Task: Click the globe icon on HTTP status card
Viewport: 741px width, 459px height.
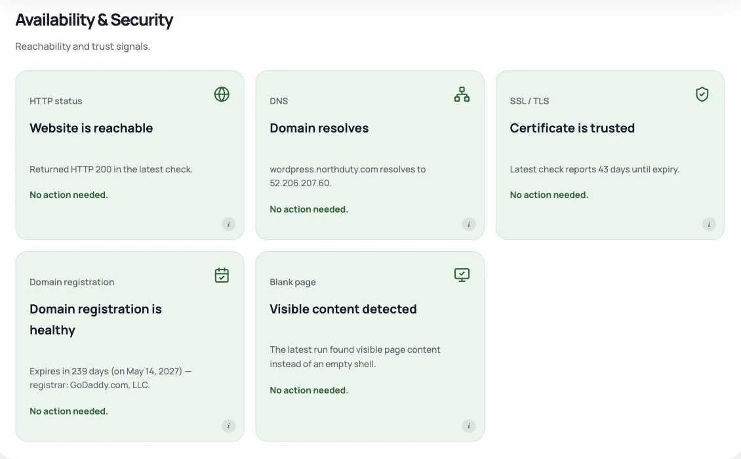Action: (222, 94)
